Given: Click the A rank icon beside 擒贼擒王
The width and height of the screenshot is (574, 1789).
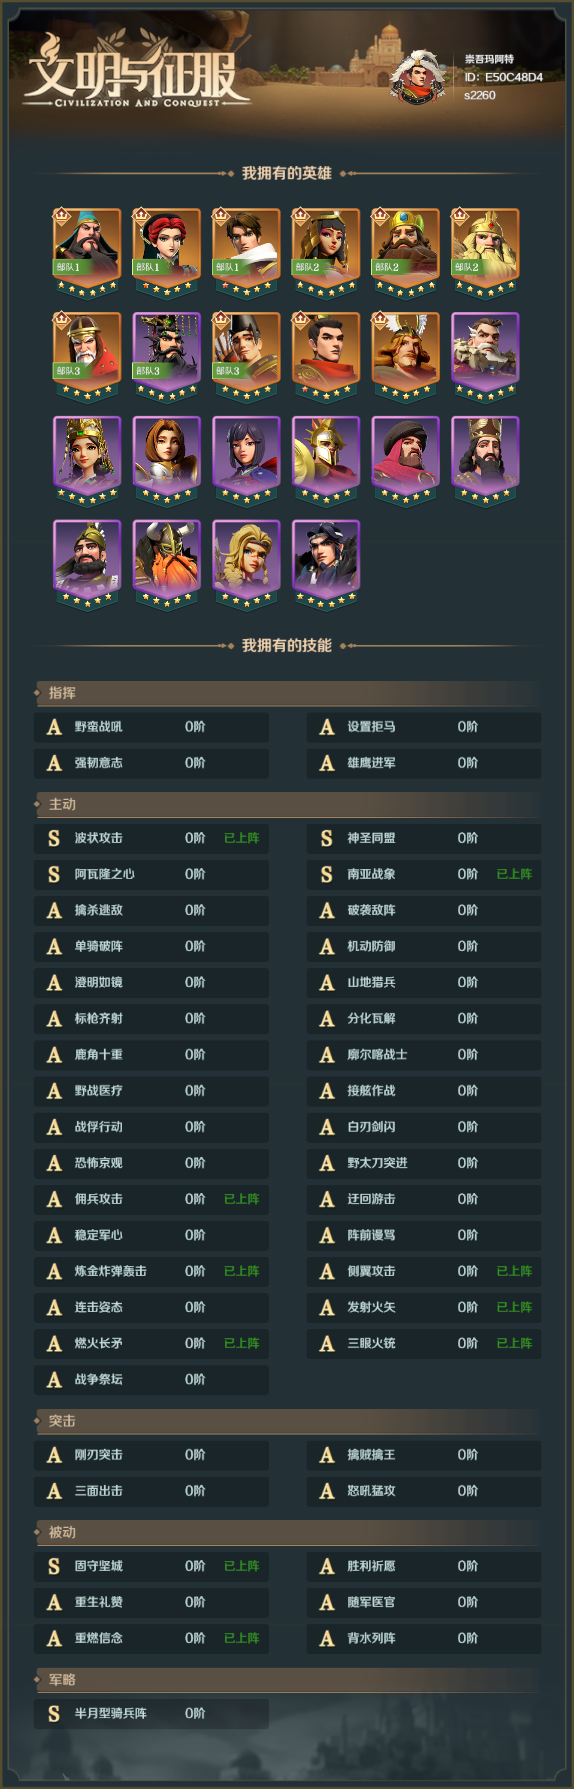Looking at the screenshot, I should pyautogui.click(x=327, y=1455).
